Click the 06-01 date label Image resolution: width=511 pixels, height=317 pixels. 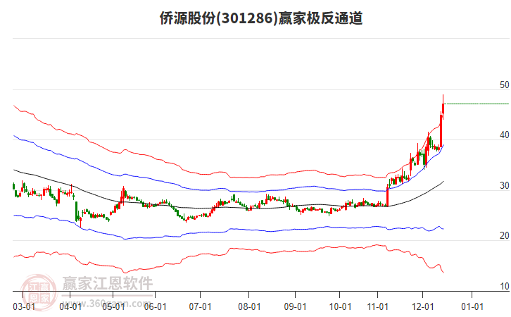155,307
